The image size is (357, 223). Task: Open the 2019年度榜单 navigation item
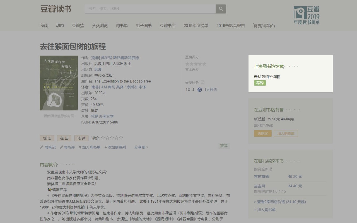click(x=196, y=26)
